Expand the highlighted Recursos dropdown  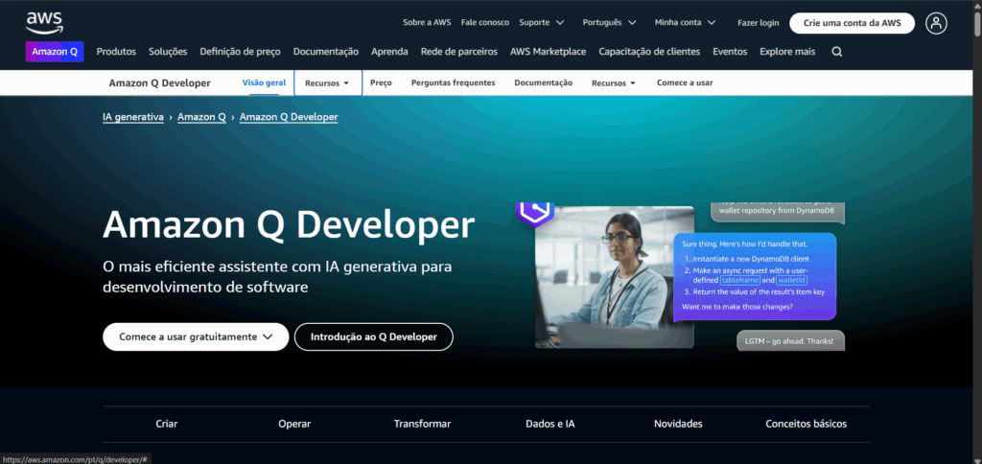[328, 82]
